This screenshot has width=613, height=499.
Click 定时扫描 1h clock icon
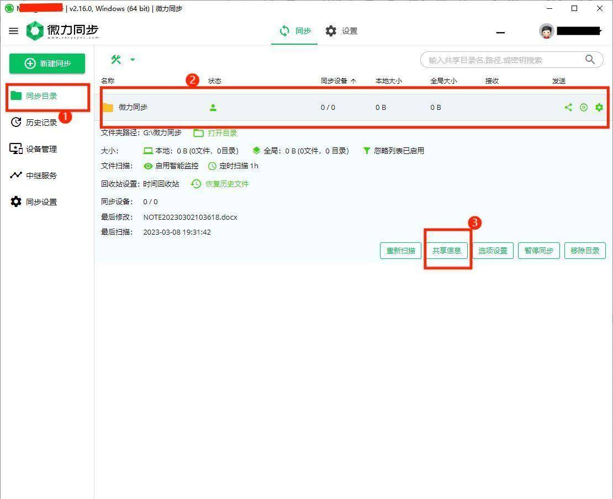pyautogui.click(x=212, y=166)
